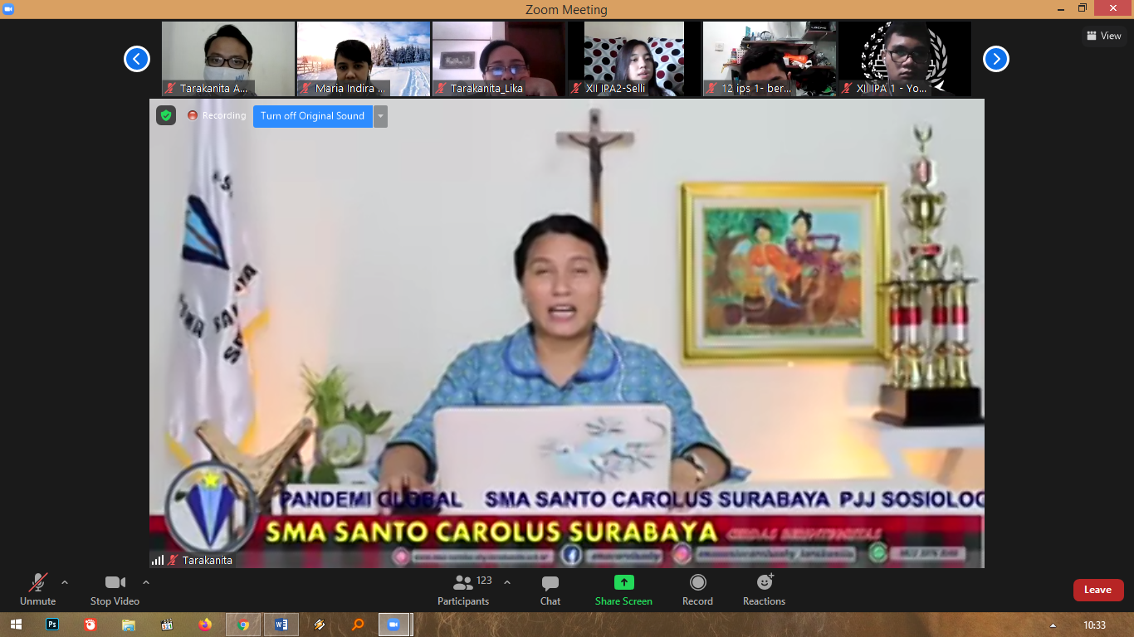
Task: Switch to Zoom in the taskbar
Action: click(x=393, y=625)
